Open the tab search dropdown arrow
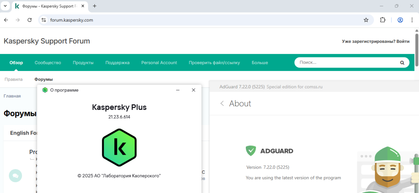419x193 pixels. [5, 6]
